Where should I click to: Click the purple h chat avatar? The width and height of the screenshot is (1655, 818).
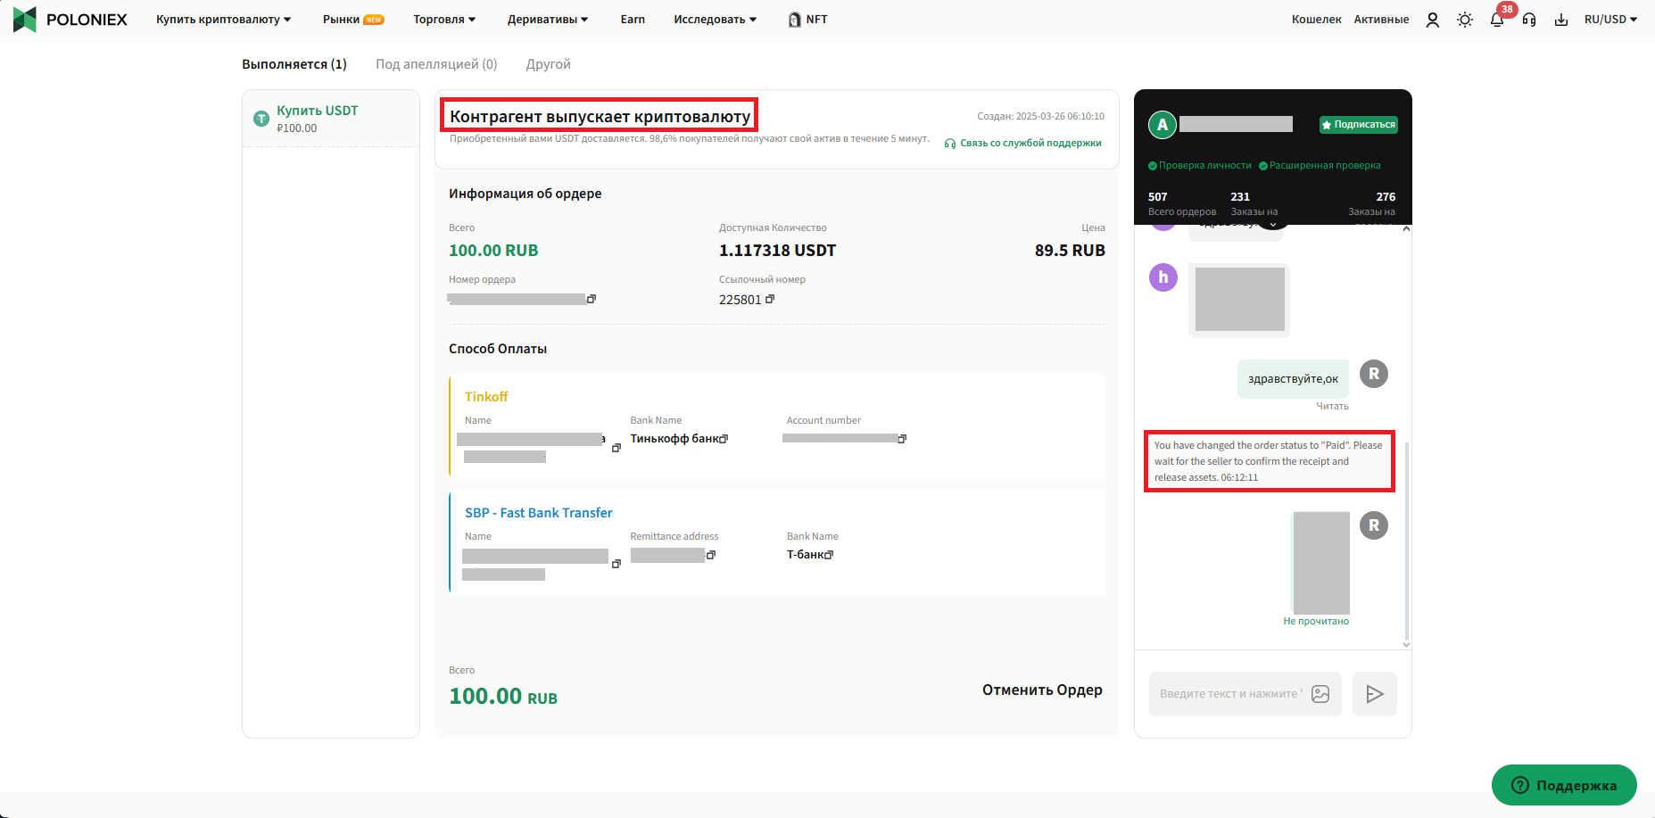1163,277
